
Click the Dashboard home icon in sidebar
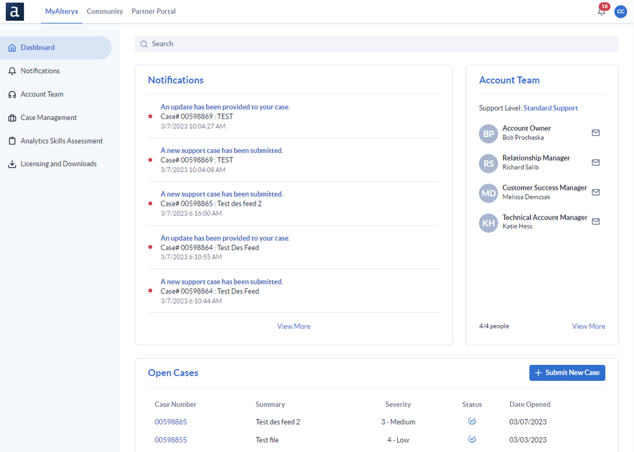[x=12, y=48]
